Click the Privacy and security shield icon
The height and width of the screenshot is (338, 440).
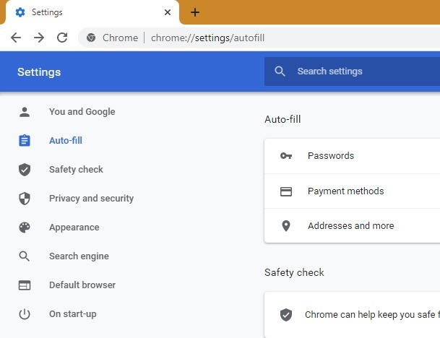point(25,199)
